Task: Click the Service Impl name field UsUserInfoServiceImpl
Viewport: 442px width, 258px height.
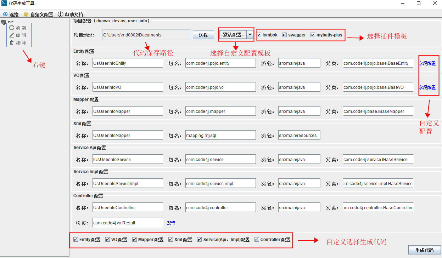Action: 128,183
